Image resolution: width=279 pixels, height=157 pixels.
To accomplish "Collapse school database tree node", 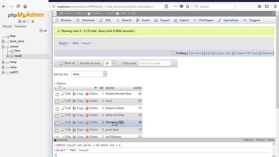I will [x=3, y=47].
